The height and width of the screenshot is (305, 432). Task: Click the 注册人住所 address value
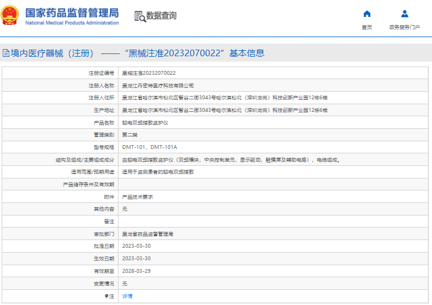[225, 98]
